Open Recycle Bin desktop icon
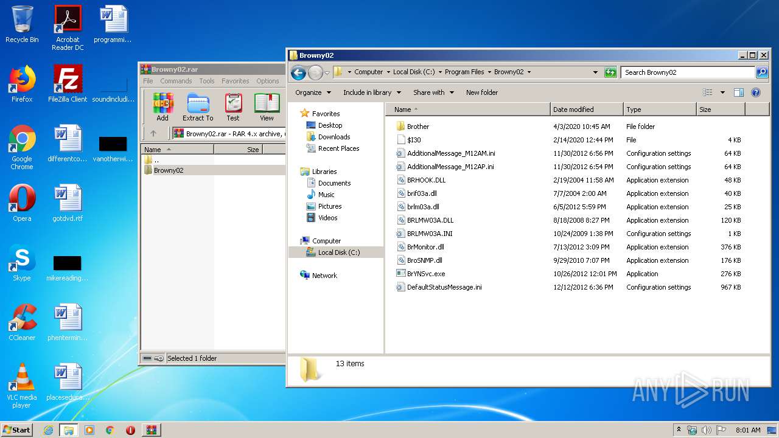The image size is (779, 438). click(x=22, y=24)
